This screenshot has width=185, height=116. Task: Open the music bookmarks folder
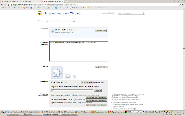tap(19, 8)
